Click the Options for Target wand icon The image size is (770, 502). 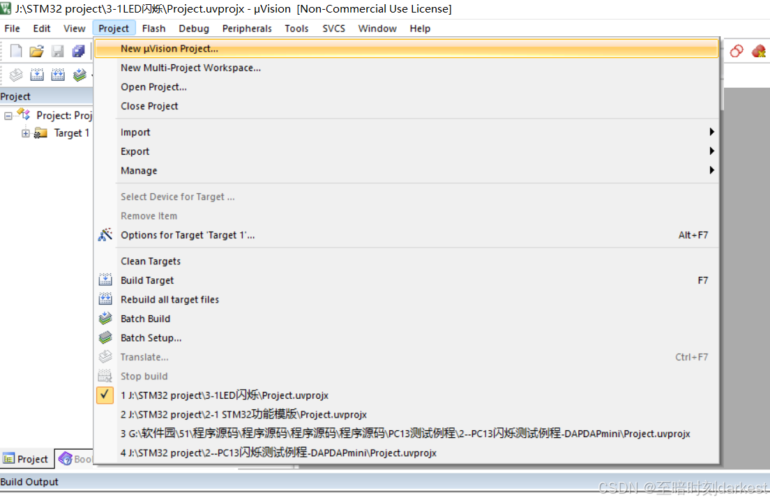105,235
